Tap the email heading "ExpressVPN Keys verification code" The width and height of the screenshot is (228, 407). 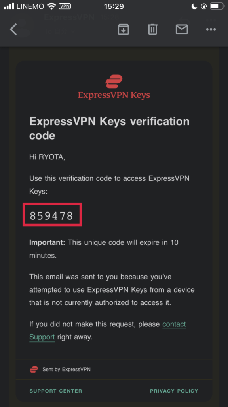point(109,128)
